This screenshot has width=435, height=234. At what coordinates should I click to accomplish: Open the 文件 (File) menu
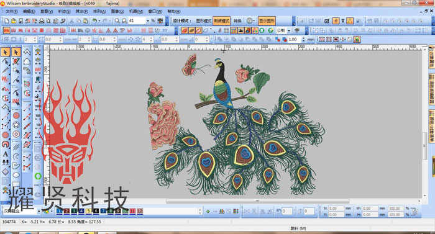11,11
